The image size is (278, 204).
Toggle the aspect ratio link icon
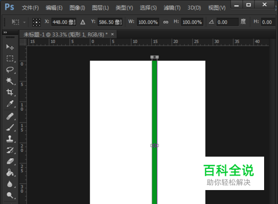166,22
